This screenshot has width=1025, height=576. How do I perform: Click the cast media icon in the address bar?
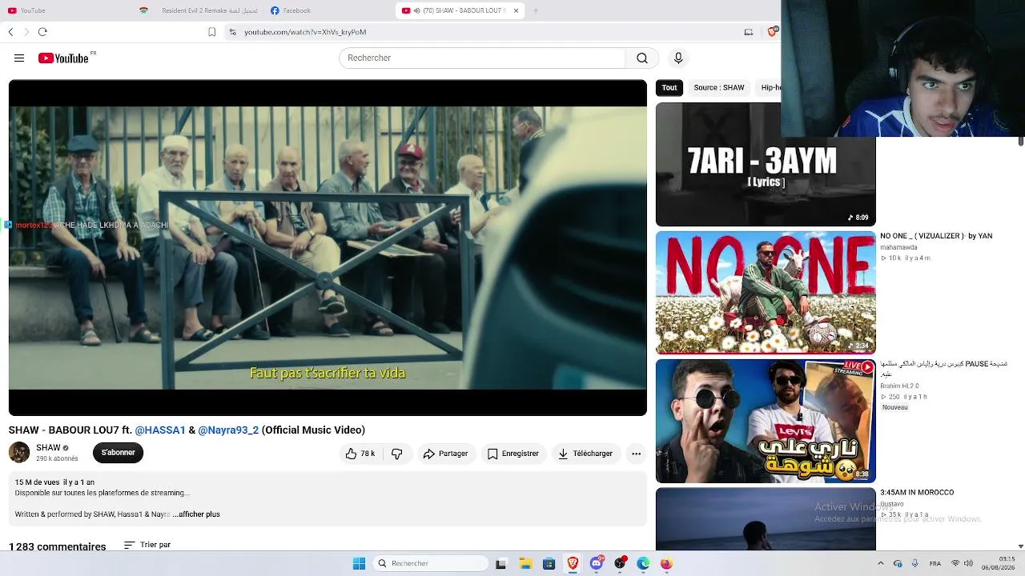(x=749, y=32)
